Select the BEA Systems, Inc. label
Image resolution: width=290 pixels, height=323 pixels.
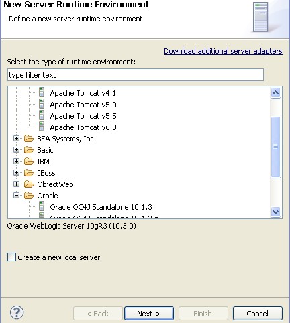[x=66, y=139]
